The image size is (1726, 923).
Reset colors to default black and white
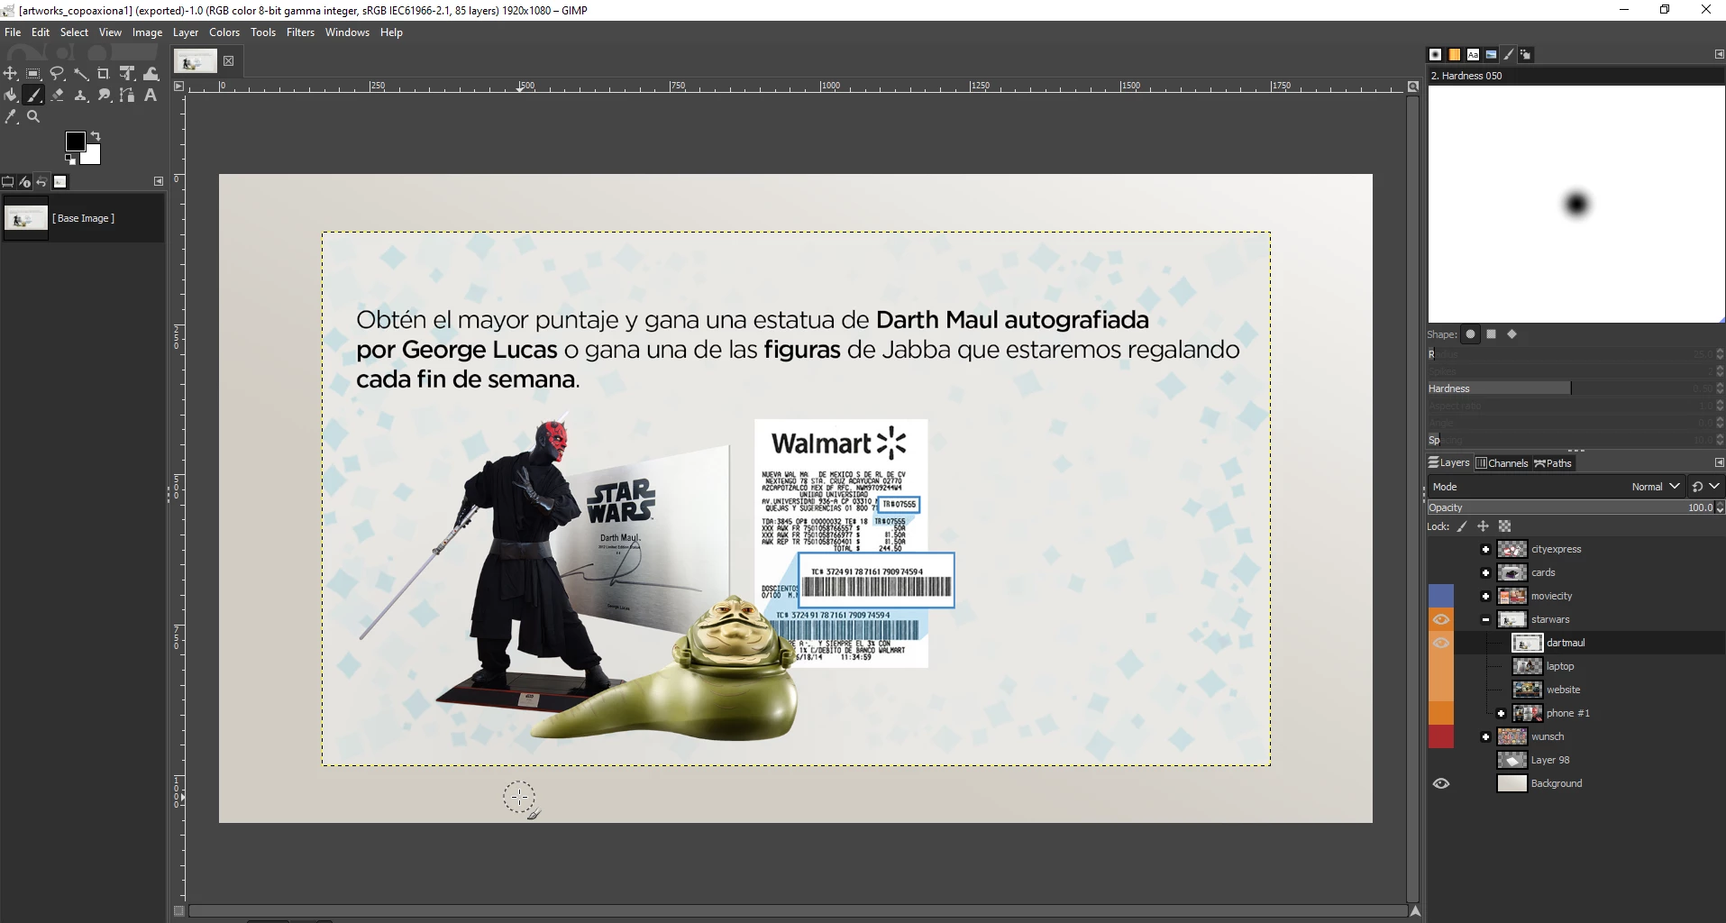point(70,160)
